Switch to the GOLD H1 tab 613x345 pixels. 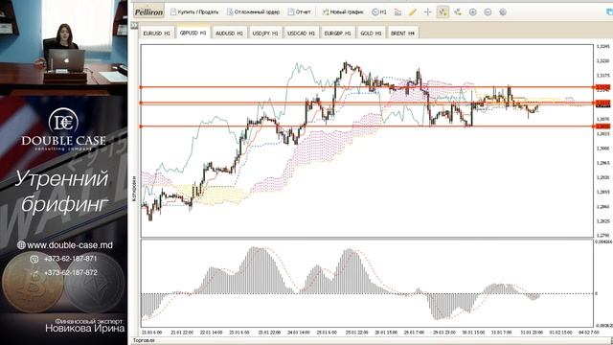coord(371,34)
